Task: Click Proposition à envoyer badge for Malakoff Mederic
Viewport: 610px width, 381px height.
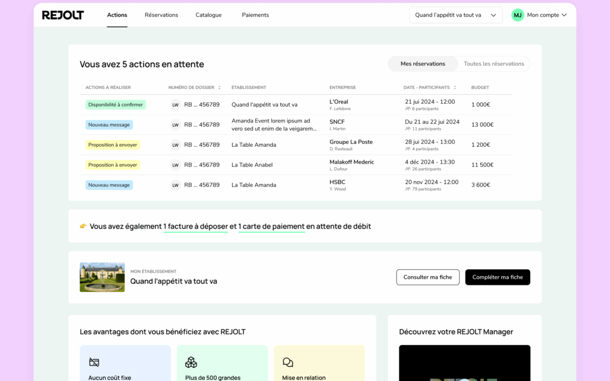Action: click(x=112, y=165)
